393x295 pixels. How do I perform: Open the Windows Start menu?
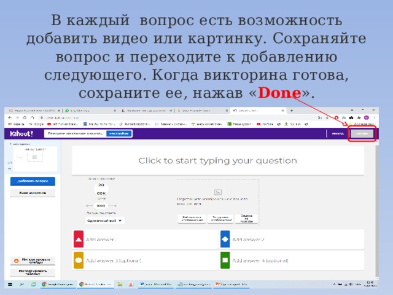(x=10, y=284)
